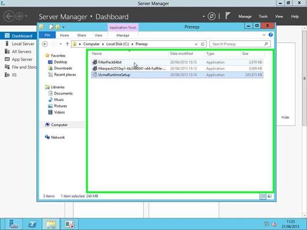The image size is (307, 230).
Task: Open the Music library
Action: pyautogui.click(x=59, y=100)
